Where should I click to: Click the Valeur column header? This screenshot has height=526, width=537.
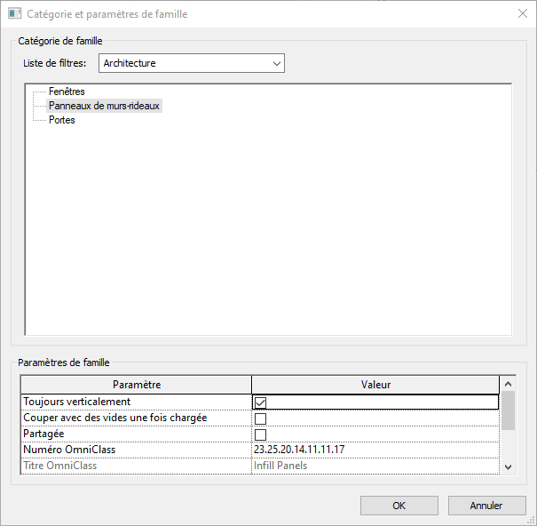point(375,385)
